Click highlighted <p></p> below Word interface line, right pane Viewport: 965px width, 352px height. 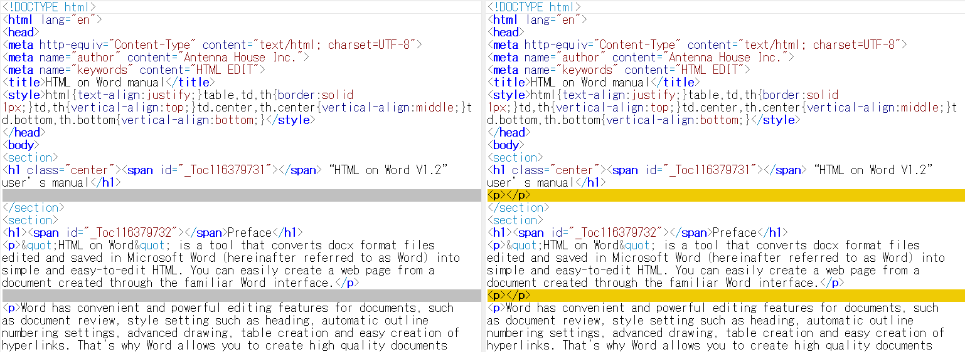(726, 295)
